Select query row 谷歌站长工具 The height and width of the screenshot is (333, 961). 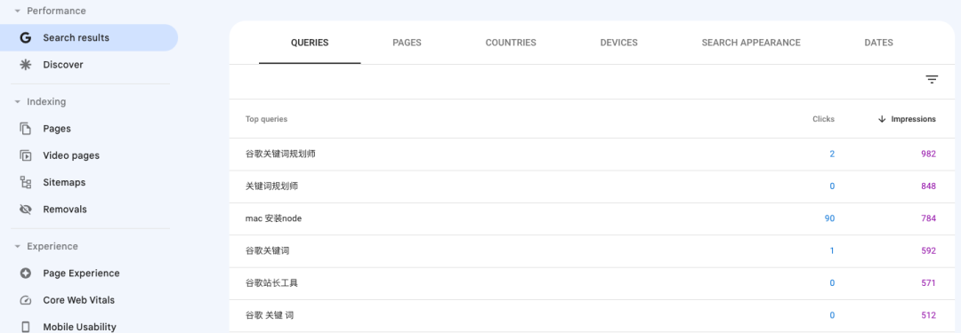point(592,283)
